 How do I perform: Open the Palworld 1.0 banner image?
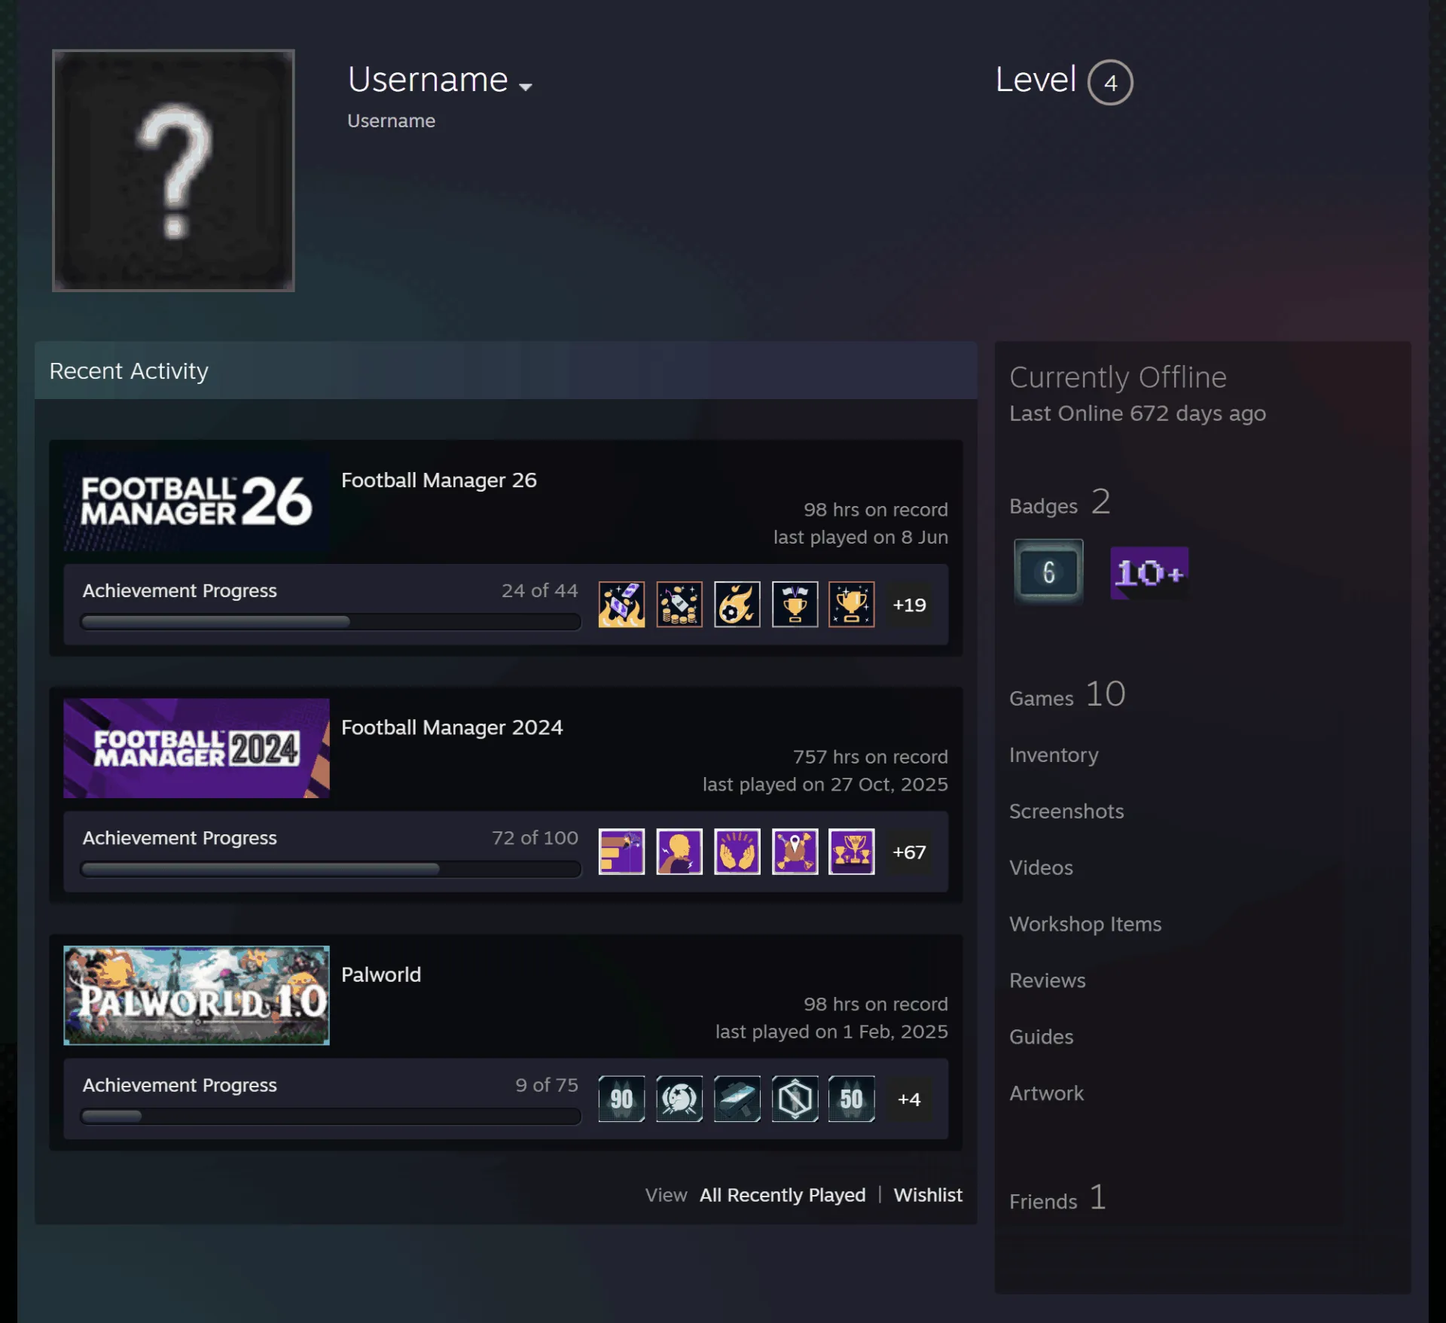(197, 995)
